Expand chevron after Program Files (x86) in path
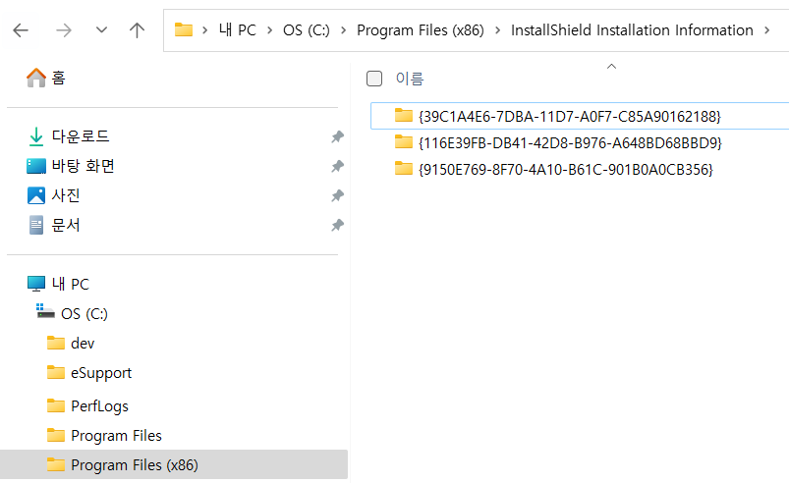 (497, 30)
